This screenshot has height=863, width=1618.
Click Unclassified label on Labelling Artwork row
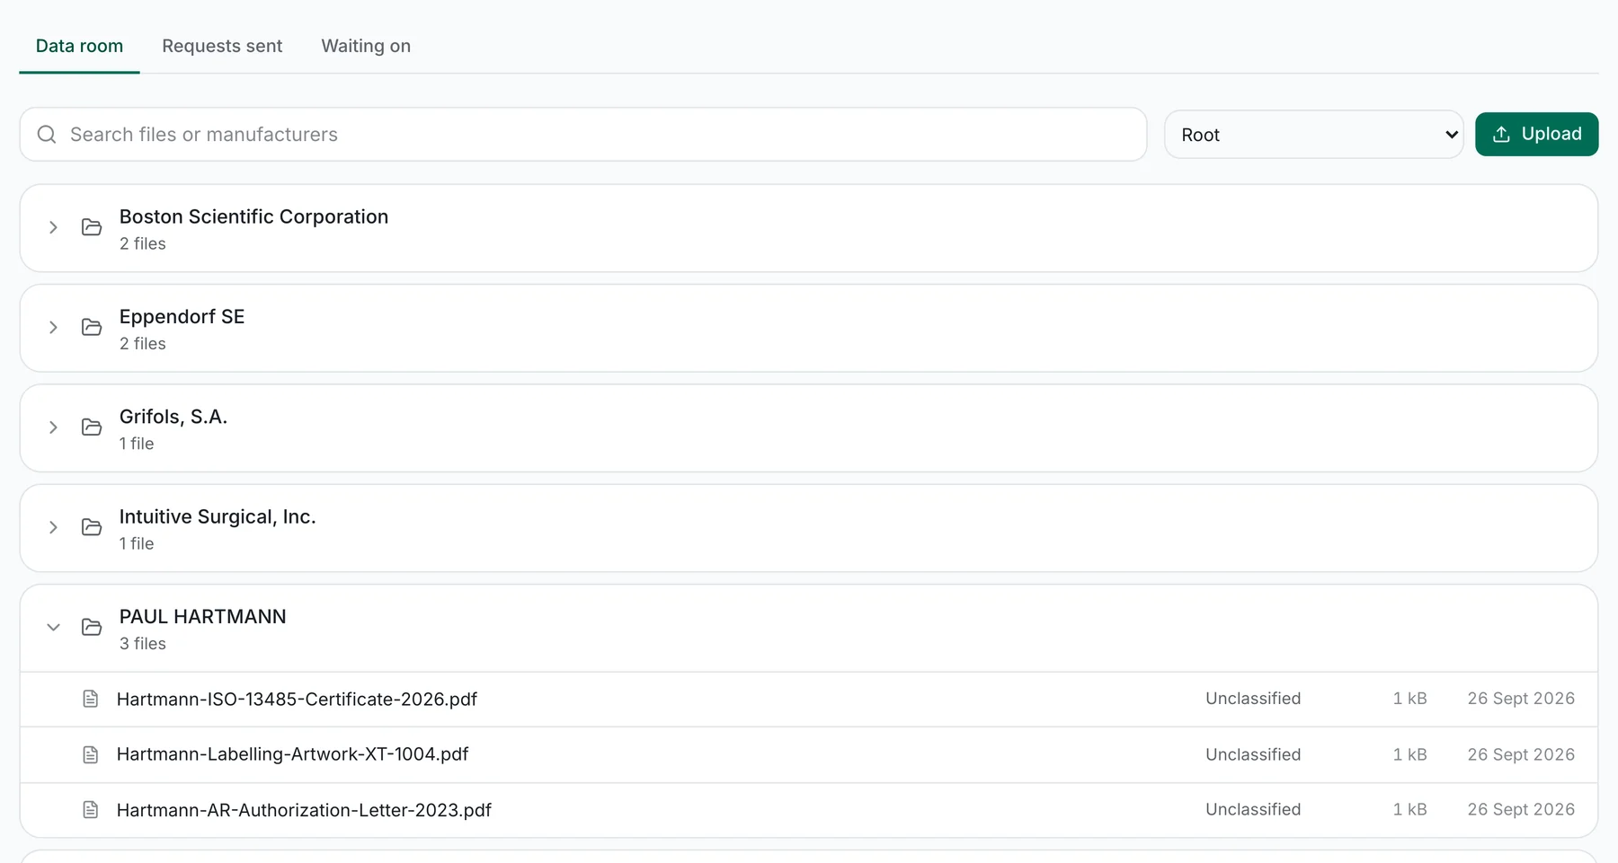point(1253,754)
